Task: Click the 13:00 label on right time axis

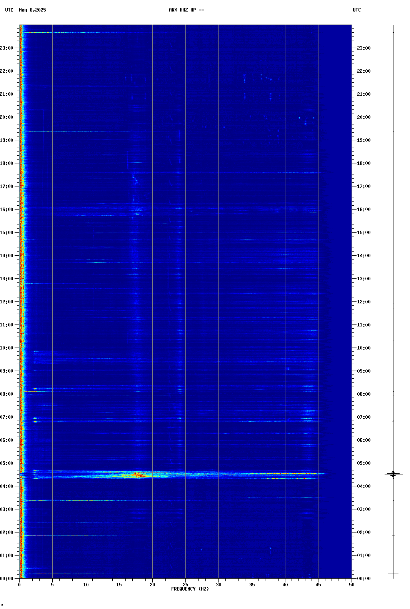Action: click(x=364, y=279)
